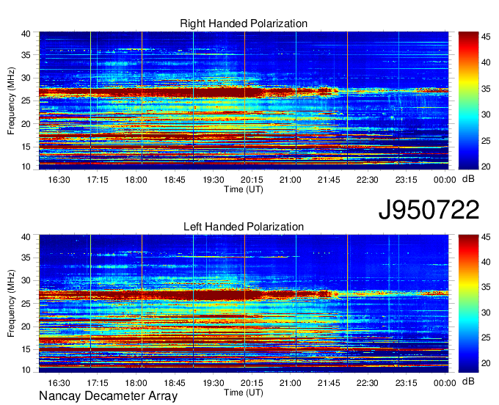The image size is (499, 405).
Task: Click the 21:45 tick under Left Handed plot
Action: pos(329,383)
